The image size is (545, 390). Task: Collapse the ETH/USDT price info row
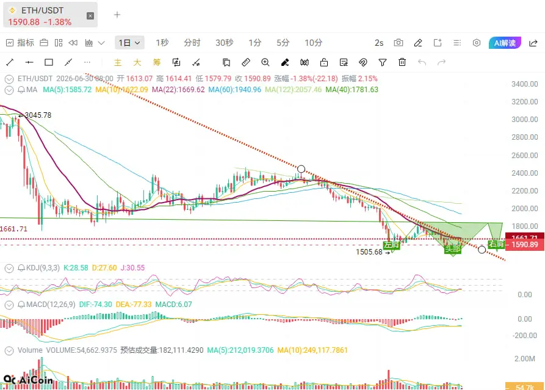click(x=9, y=79)
